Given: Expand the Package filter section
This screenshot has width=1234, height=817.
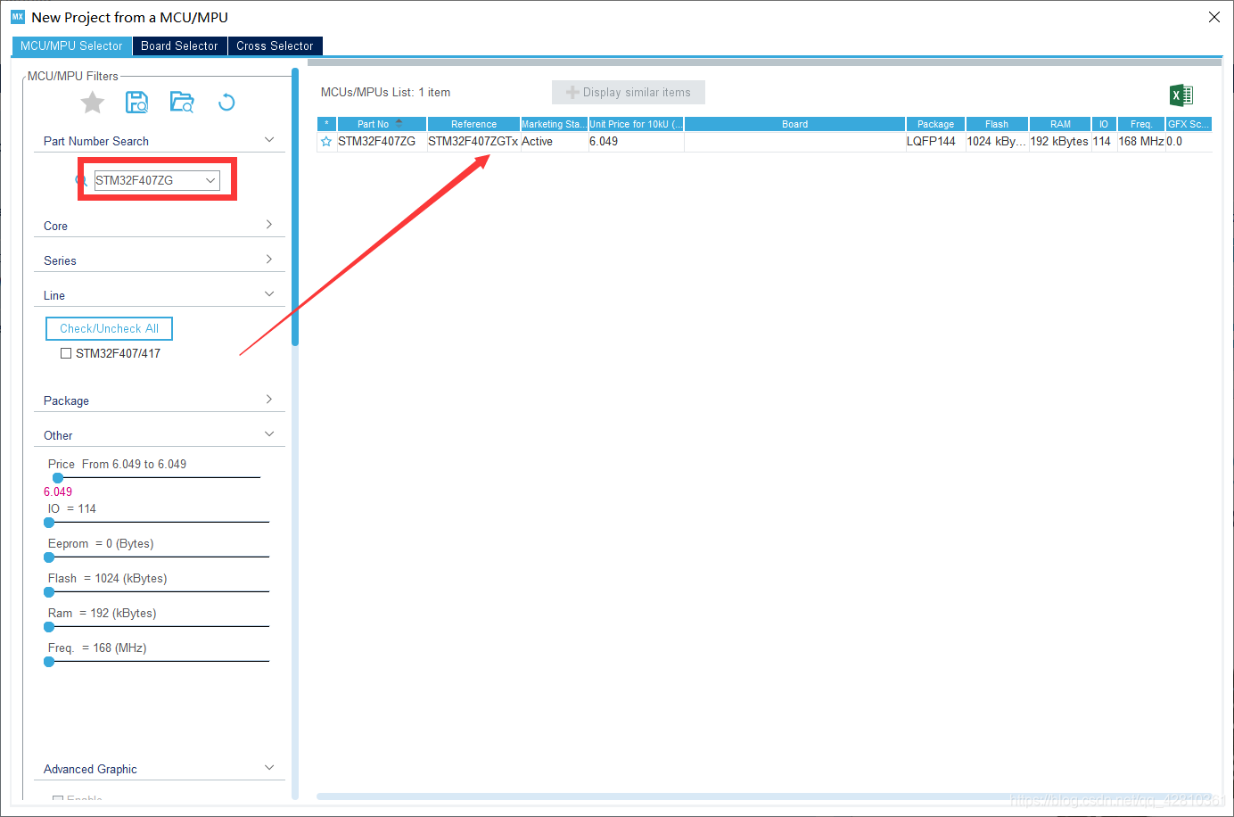Looking at the screenshot, I should (x=269, y=400).
